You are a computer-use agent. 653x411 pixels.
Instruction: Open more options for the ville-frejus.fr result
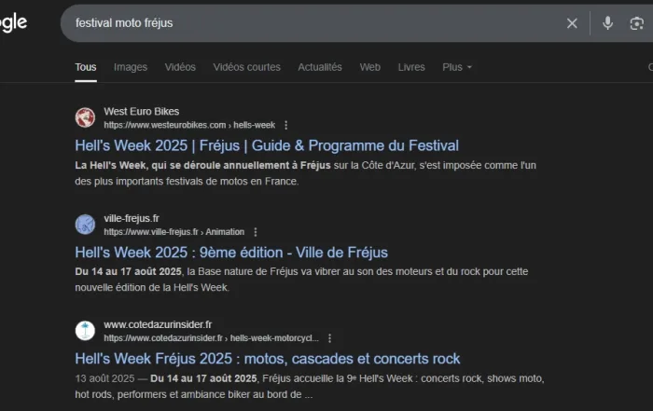click(x=256, y=232)
